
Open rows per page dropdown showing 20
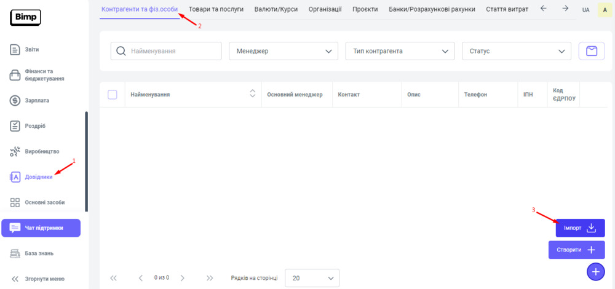(312, 278)
